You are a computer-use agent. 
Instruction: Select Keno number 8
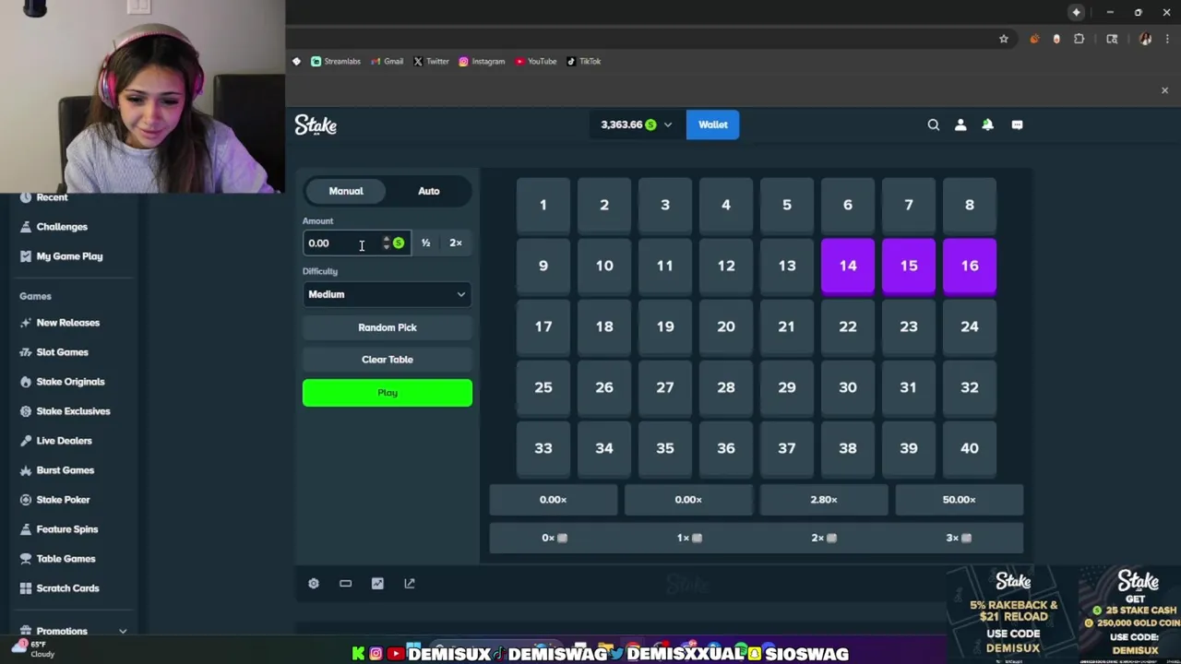coord(970,205)
